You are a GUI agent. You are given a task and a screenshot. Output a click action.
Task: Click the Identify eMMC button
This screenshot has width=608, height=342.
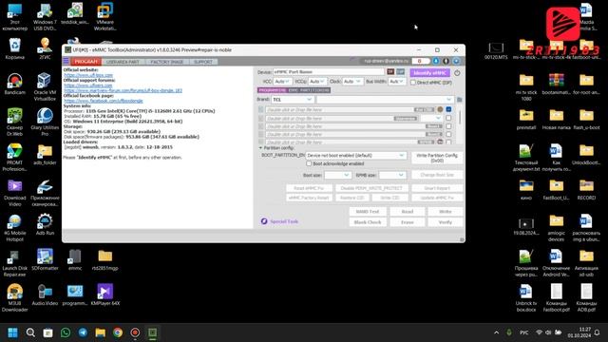429,73
